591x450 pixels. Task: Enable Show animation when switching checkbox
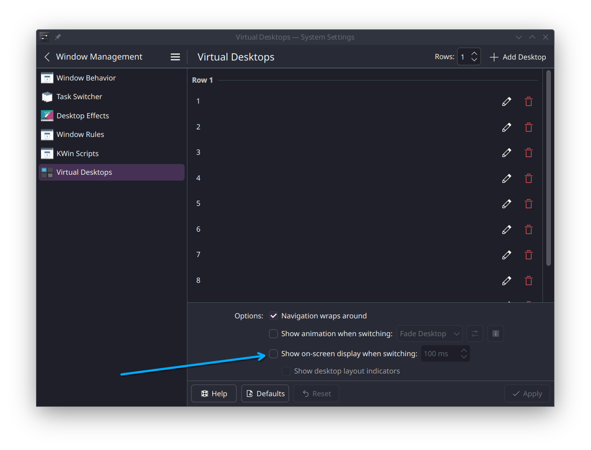pyautogui.click(x=274, y=333)
